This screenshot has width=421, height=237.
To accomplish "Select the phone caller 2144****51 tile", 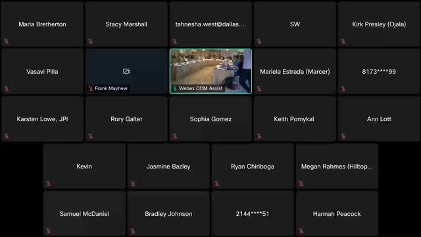I will [x=253, y=213].
